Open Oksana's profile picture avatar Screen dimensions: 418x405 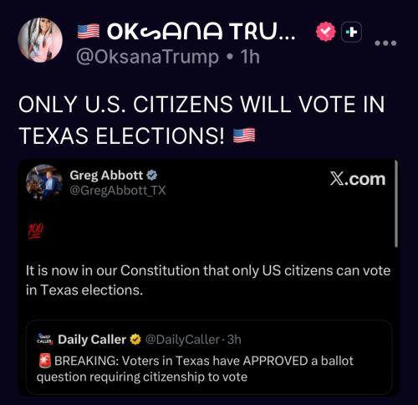tap(40, 40)
